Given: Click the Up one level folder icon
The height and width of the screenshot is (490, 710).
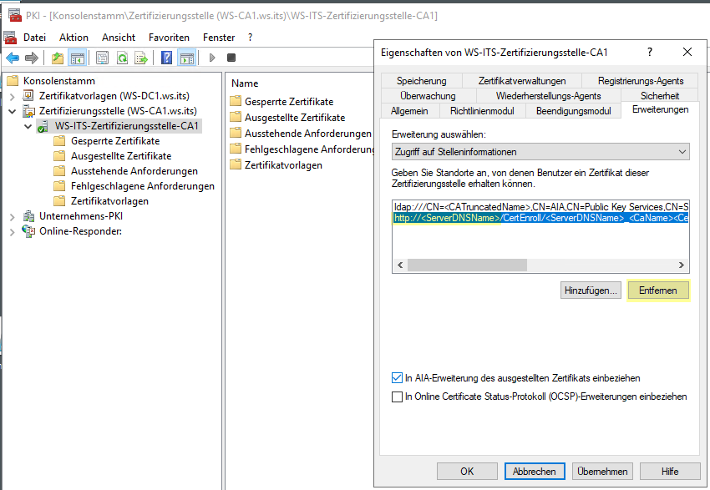Looking at the screenshot, I should coord(58,58).
